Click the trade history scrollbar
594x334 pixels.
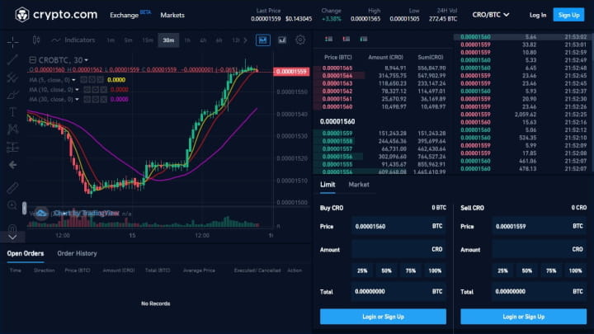pyautogui.click(x=592, y=102)
